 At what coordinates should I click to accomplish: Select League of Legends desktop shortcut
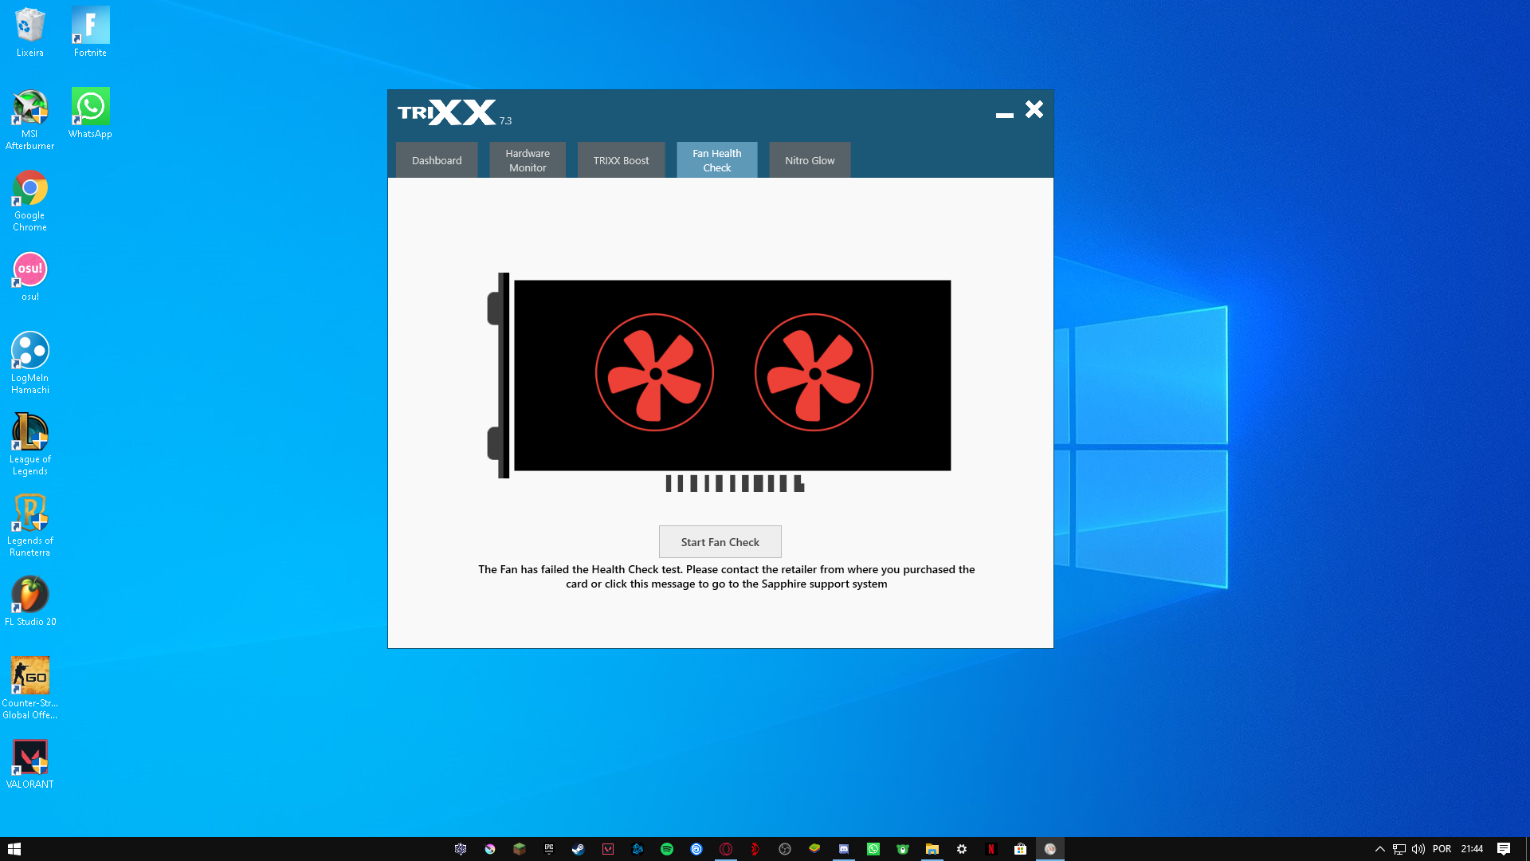click(x=30, y=445)
